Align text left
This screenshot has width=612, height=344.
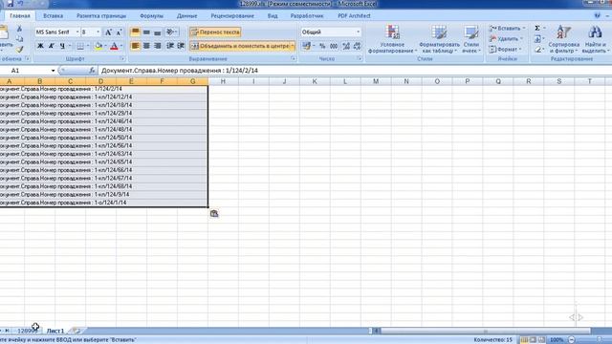pyautogui.click(x=135, y=46)
